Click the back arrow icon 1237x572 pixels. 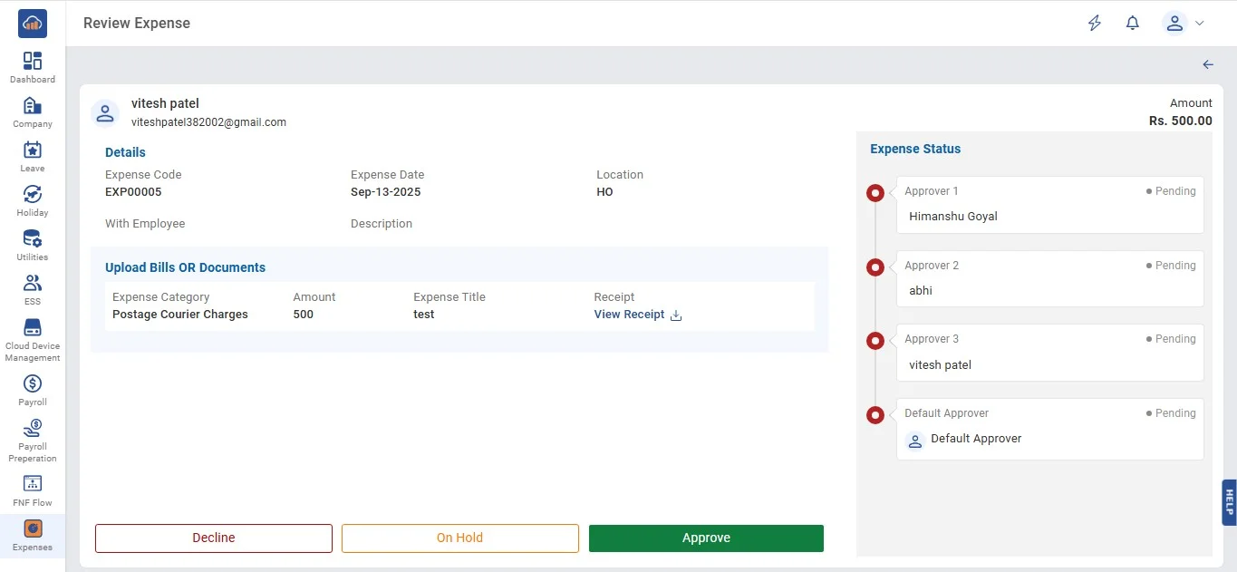click(1208, 64)
